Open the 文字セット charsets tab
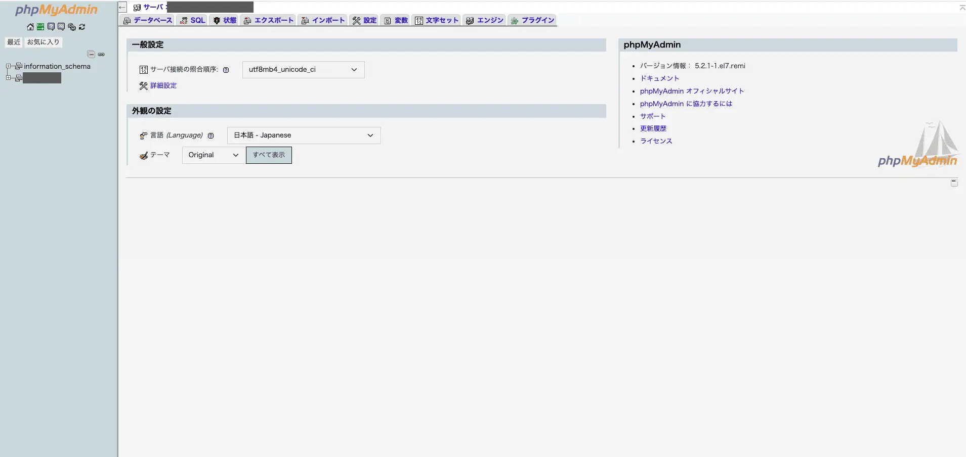The width and height of the screenshot is (966, 457). pos(437,20)
